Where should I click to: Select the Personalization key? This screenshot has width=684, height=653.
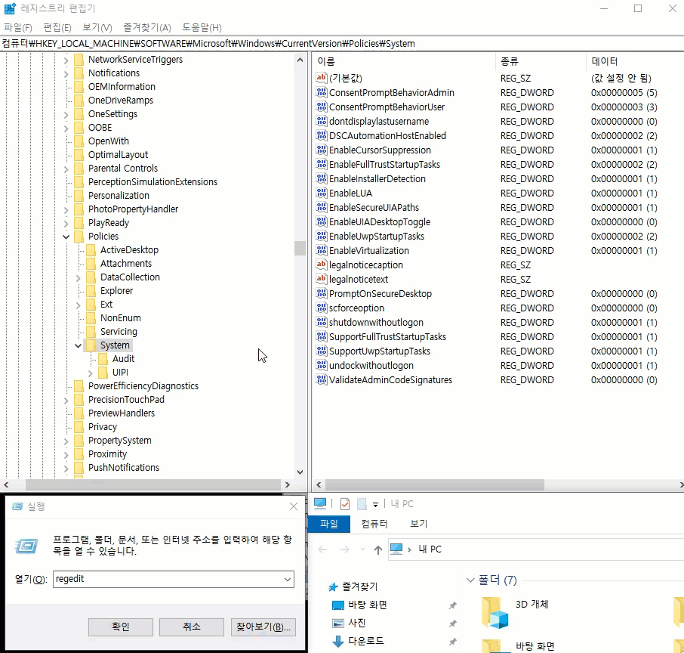click(x=119, y=195)
